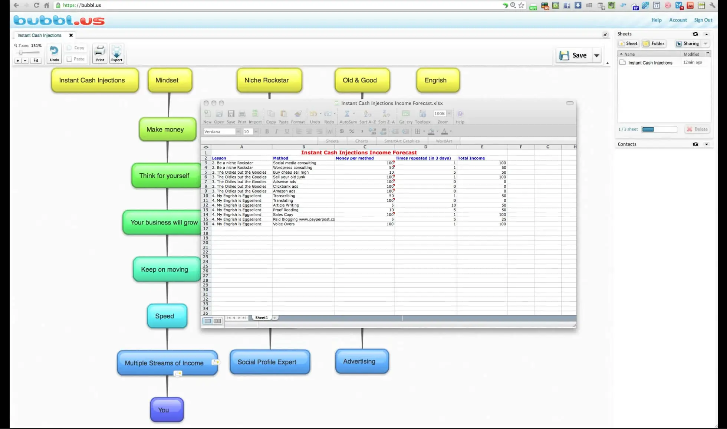Open the WordArt tab

444,141
